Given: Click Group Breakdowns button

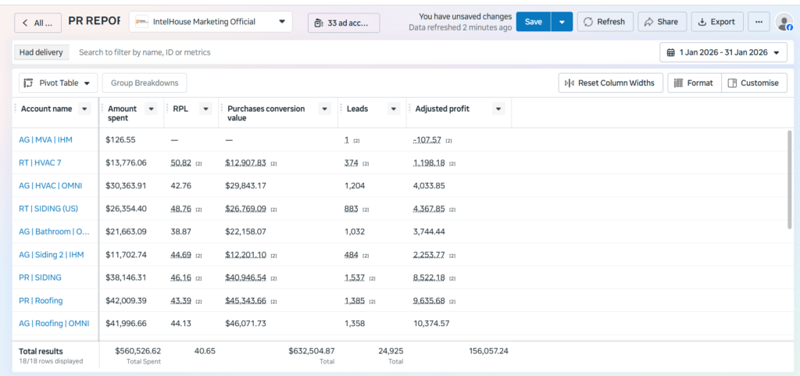Looking at the screenshot, I should tap(145, 83).
